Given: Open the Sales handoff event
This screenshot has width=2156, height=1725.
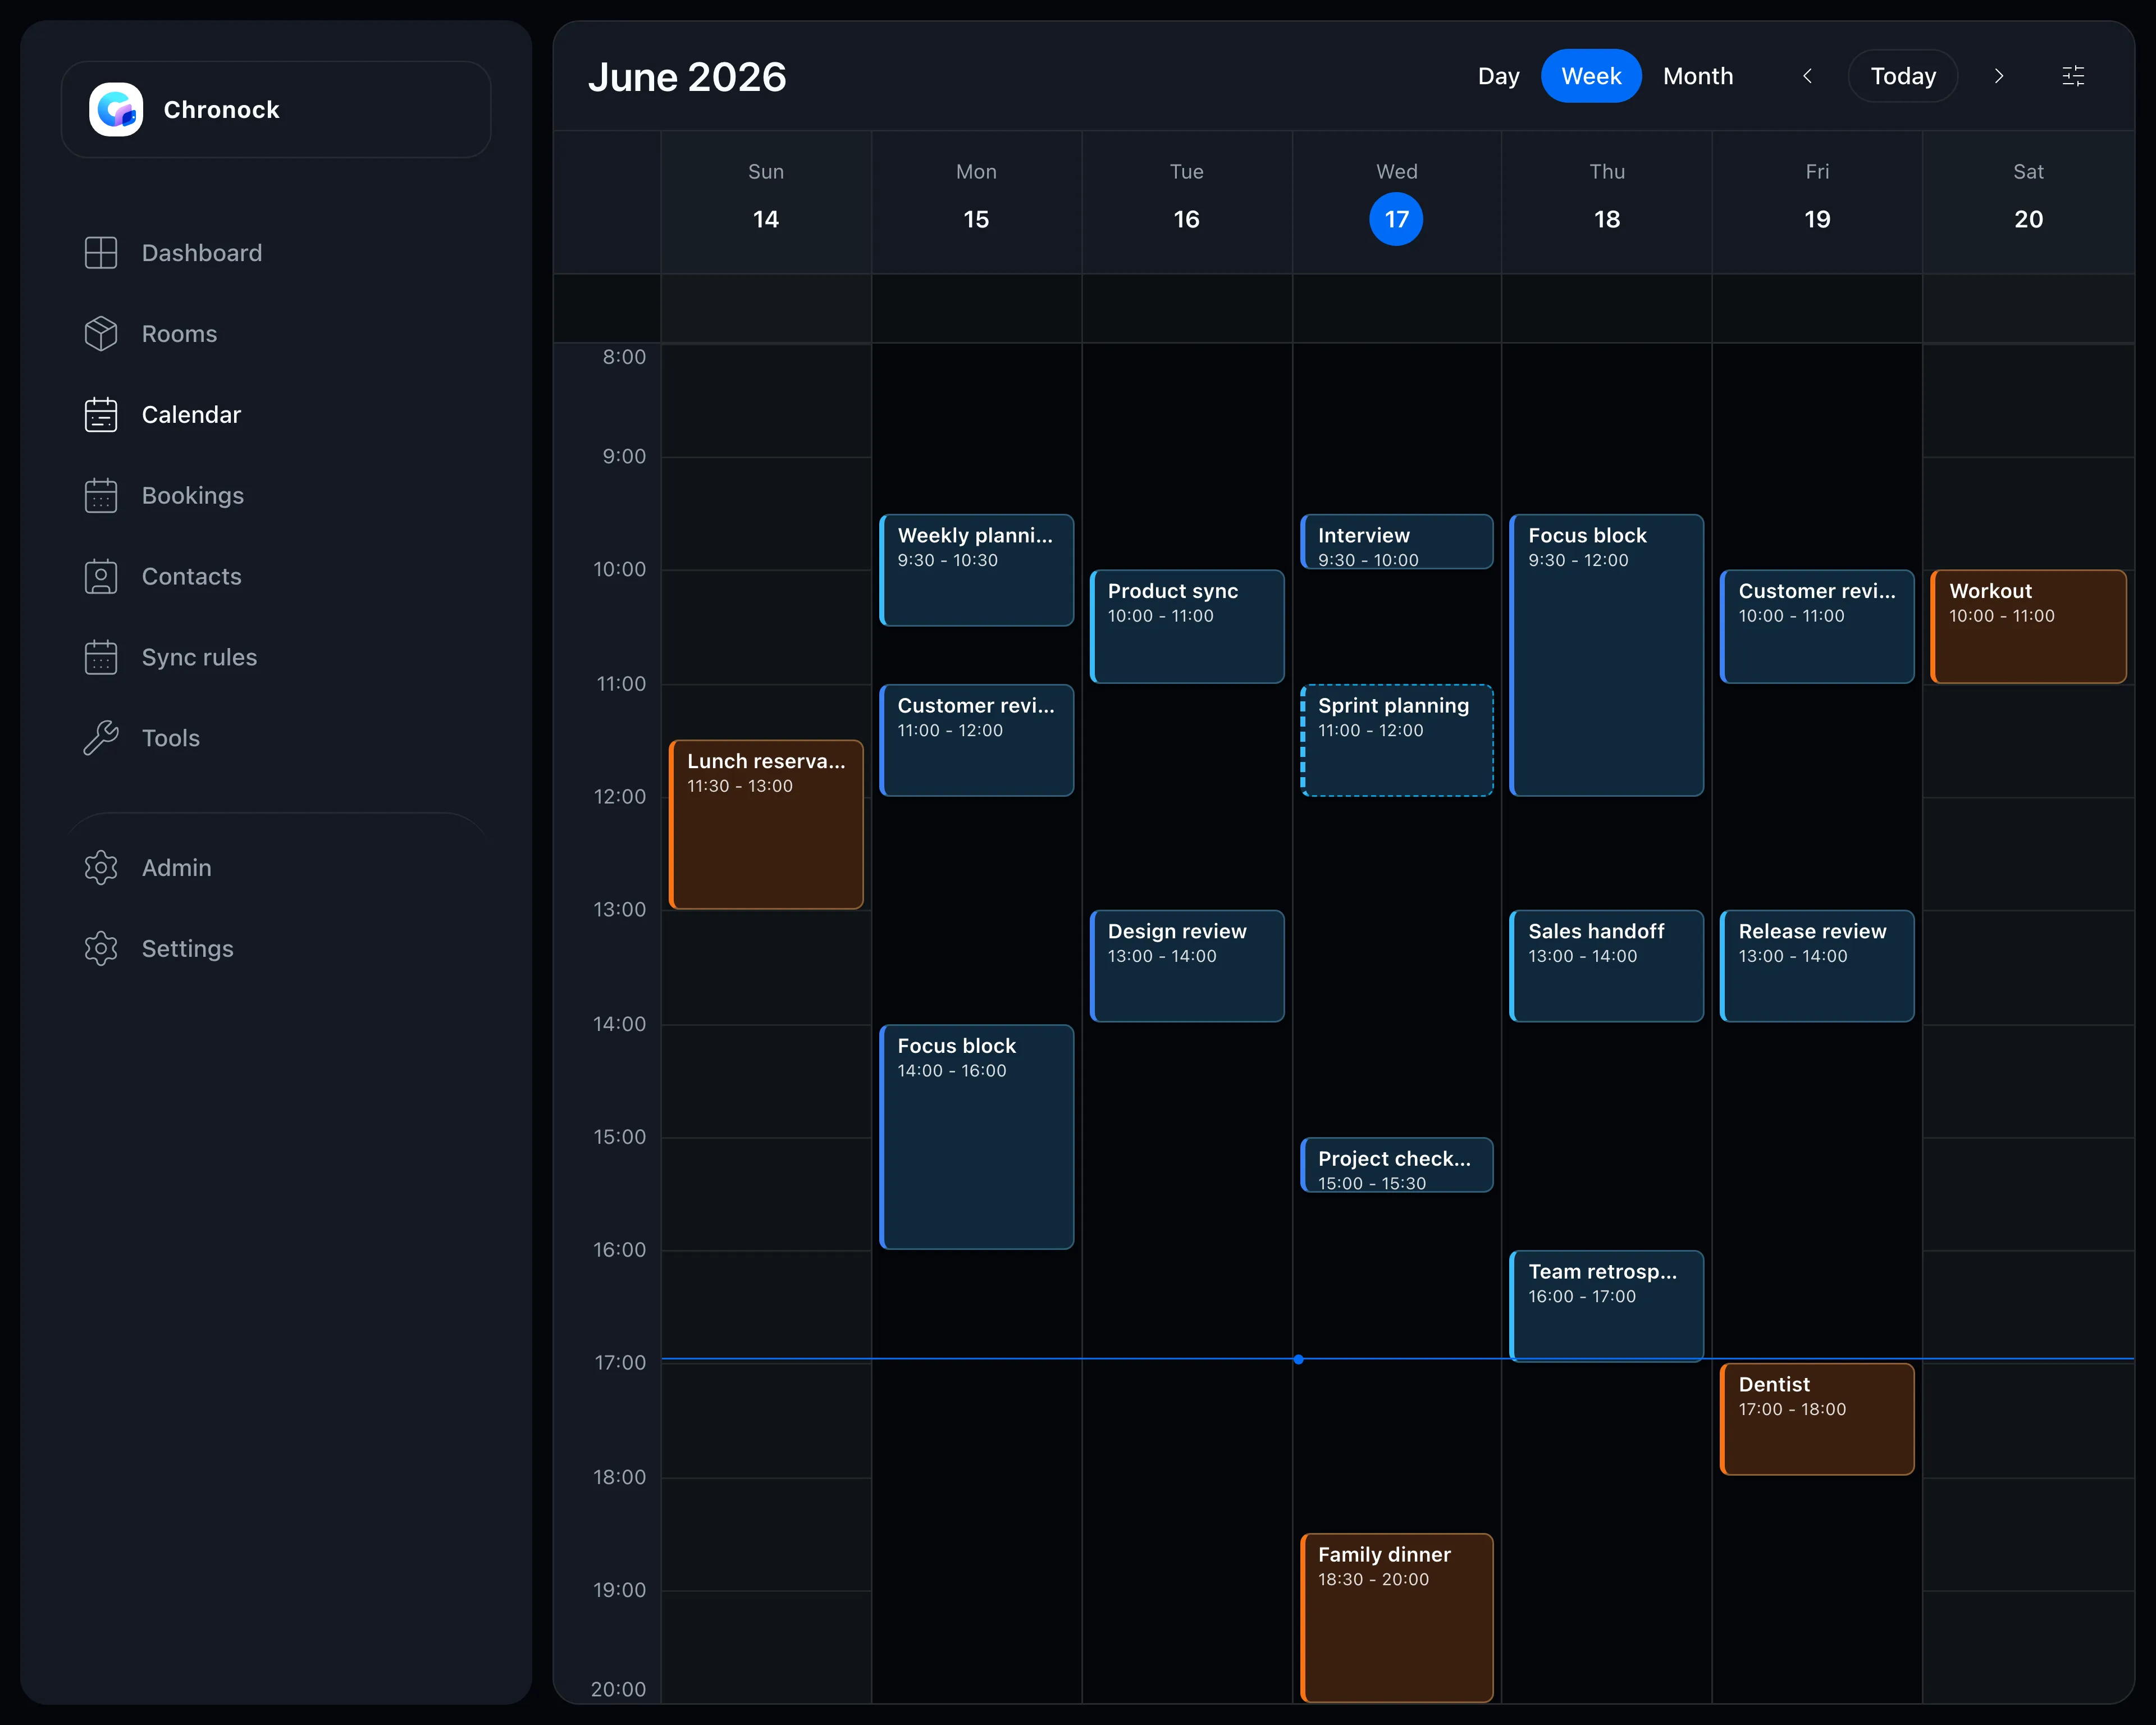Looking at the screenshot, I should tap(1607, 966).
